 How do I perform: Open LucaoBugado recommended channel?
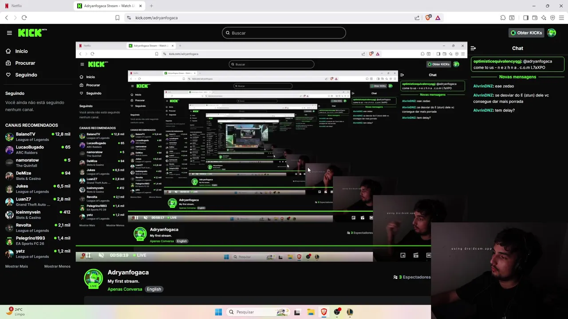pyautogui.click(x=38, y=150)
